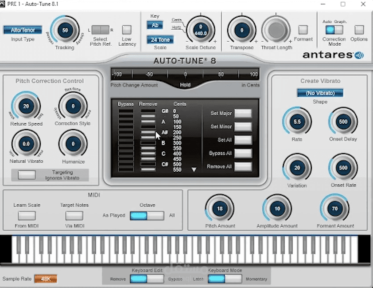Image resolution: width=373 pixels, height=288 pixels.
Task: Click the Retune Speed knob at 20
Action: coord(26,106)
